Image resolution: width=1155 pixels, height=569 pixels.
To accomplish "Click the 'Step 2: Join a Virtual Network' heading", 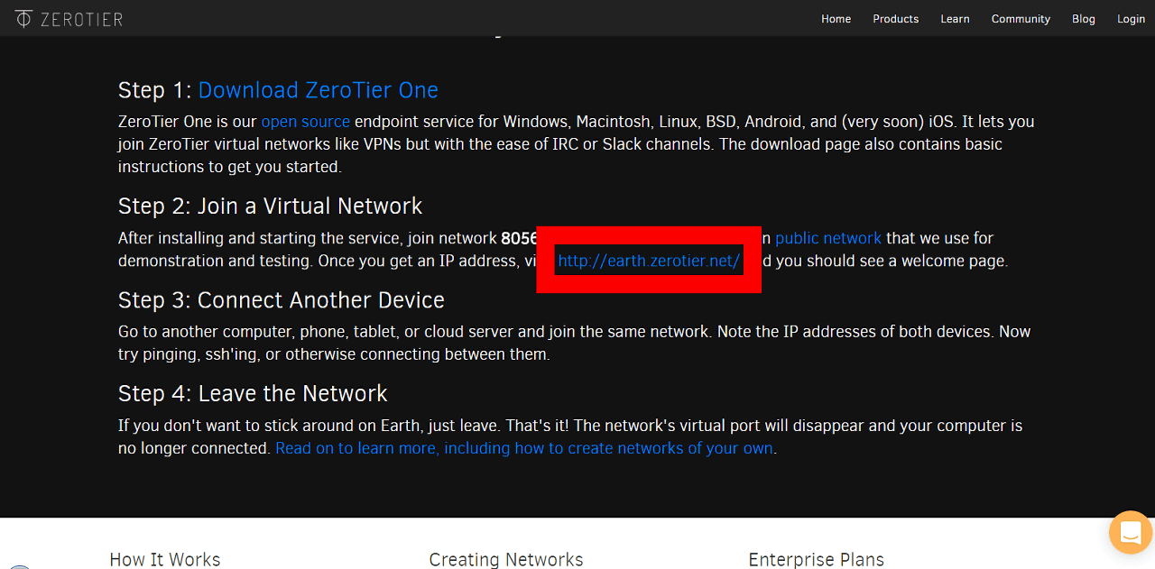I will tap(270, 206).
